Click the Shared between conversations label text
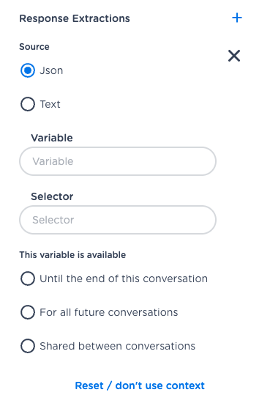The height and width of the screenshot is (406, 270). tap(117, 346)
